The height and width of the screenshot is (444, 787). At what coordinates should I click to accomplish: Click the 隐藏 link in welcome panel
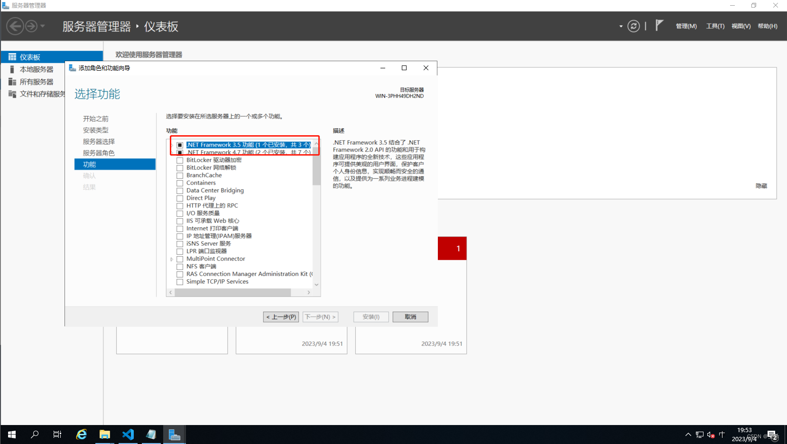click(x=761, y=186)
